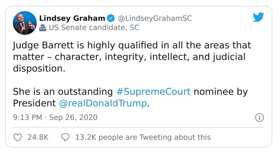Viewport: 278px width, 153px height.
Task: Click the Lindsey Graham display name
Action: (x=72, y=18)
